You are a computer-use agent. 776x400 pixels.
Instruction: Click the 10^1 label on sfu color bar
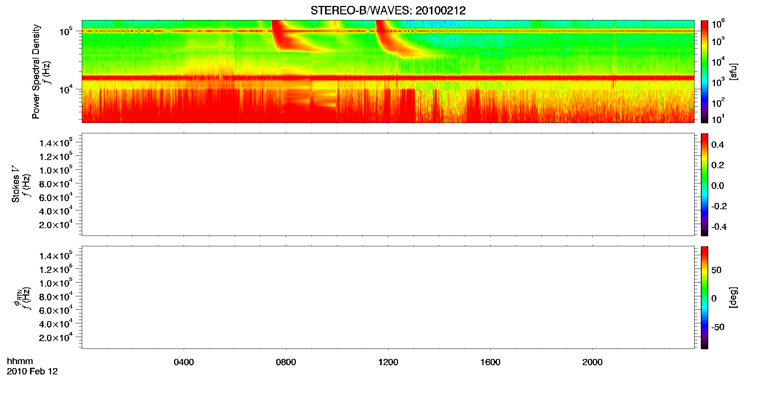(x=718, y=119)
